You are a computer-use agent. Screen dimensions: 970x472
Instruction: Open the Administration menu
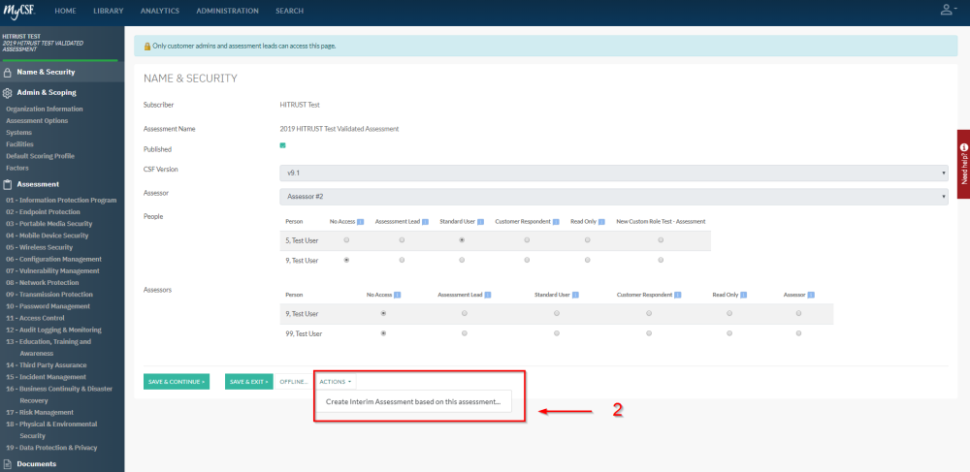pyautogui.click(x=228, y=11)
